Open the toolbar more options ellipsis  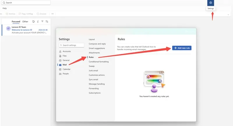pyautogui.click(x=52, y=14)
